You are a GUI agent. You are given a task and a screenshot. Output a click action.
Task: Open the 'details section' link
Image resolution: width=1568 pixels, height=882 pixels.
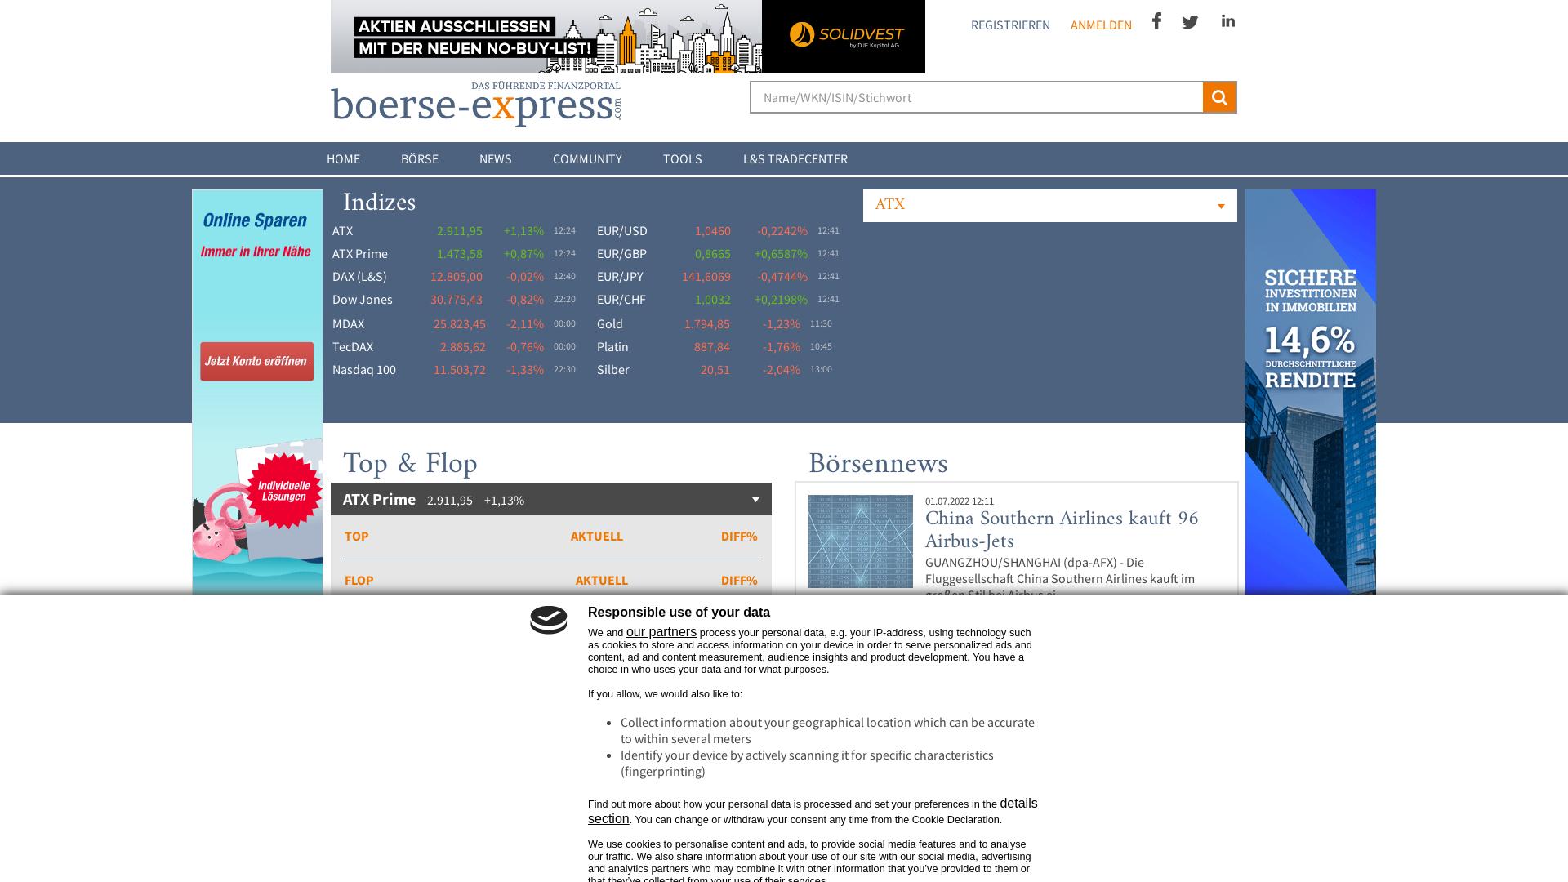coord(813,811)
